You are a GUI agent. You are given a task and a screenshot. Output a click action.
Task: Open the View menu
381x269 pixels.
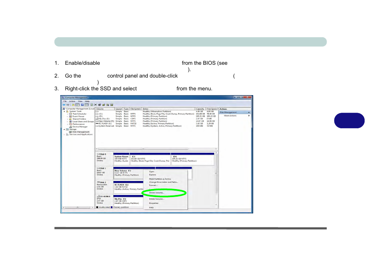(x=80, y=101)
